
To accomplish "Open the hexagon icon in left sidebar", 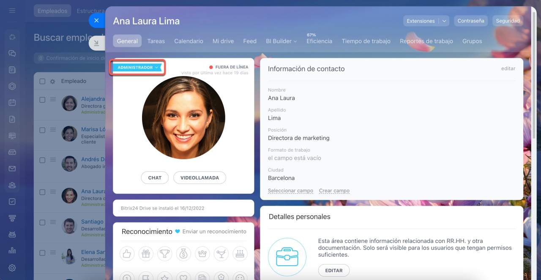I will pos(12,86).
